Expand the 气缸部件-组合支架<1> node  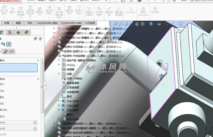pyautogui.click(x=54, y=123)
